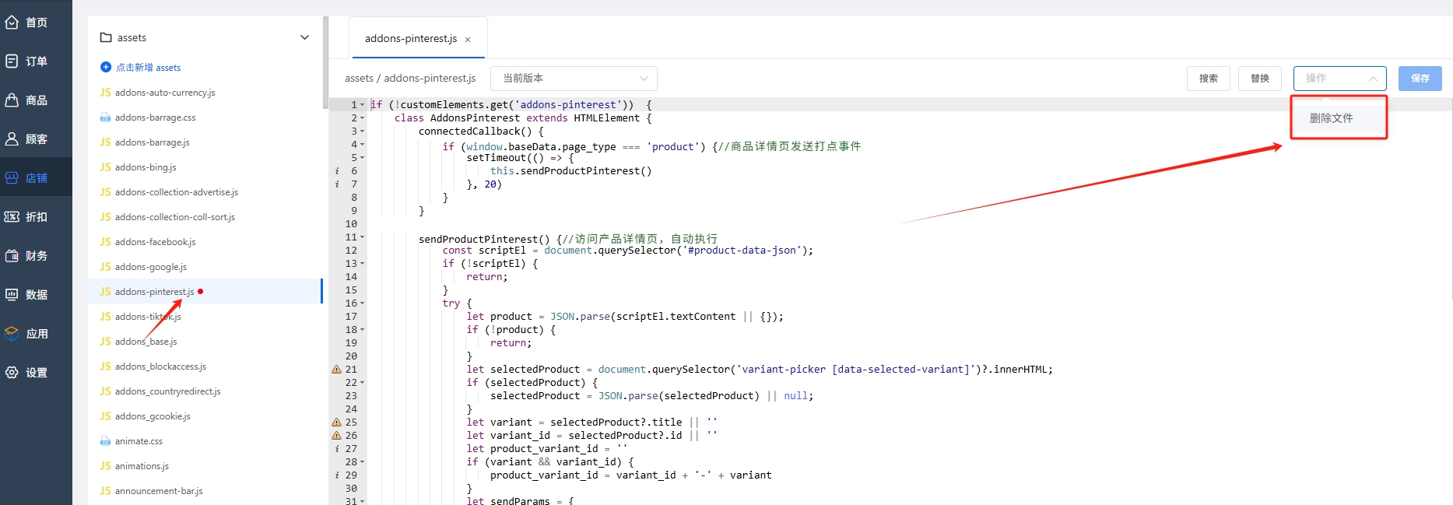
Task: Fold code at line 1 arrow
Action: [x=363, y=105]
